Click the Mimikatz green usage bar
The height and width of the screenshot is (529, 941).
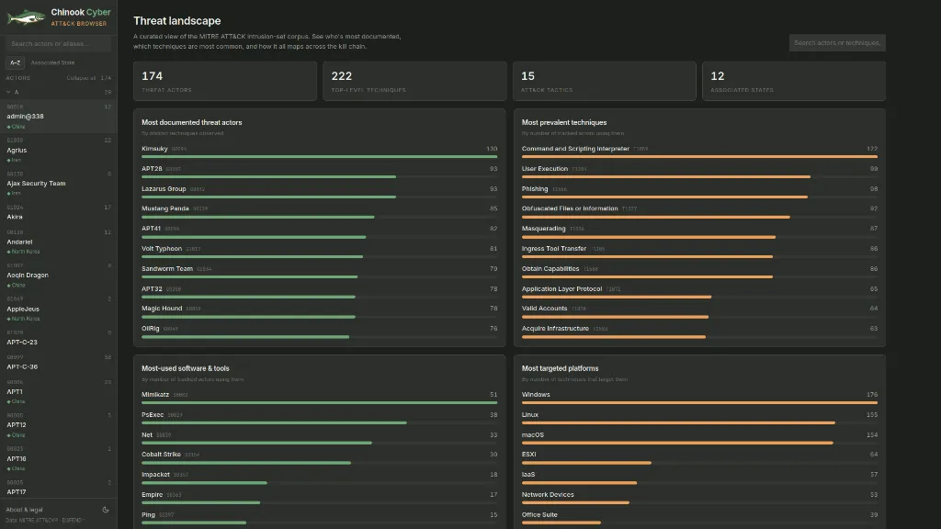tap(319, 402)
